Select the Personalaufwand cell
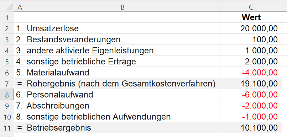Viewport: 287px width, 137px height. [122, 95]
